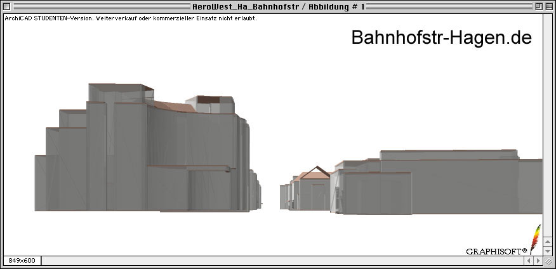This screenshot has height=269, width=556.
Task: Click the horizontal scrollbar track
Action: (279, 260)
